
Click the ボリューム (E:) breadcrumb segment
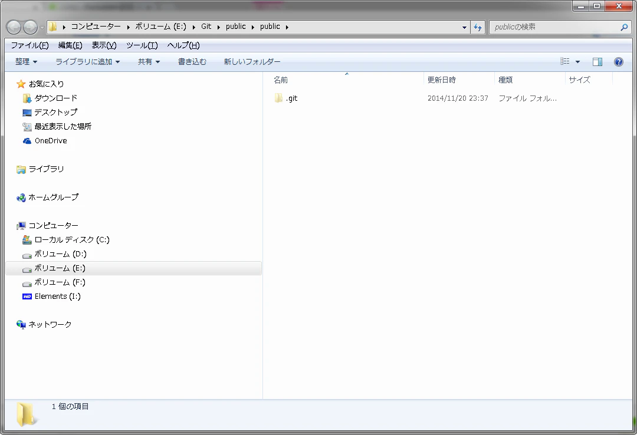[160, 27]
